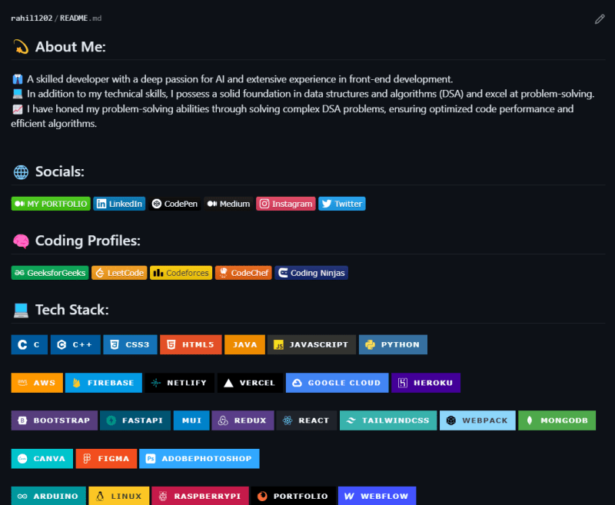615x505 pixels.
Task: Click the C language badge
Action: pos(29,344)
